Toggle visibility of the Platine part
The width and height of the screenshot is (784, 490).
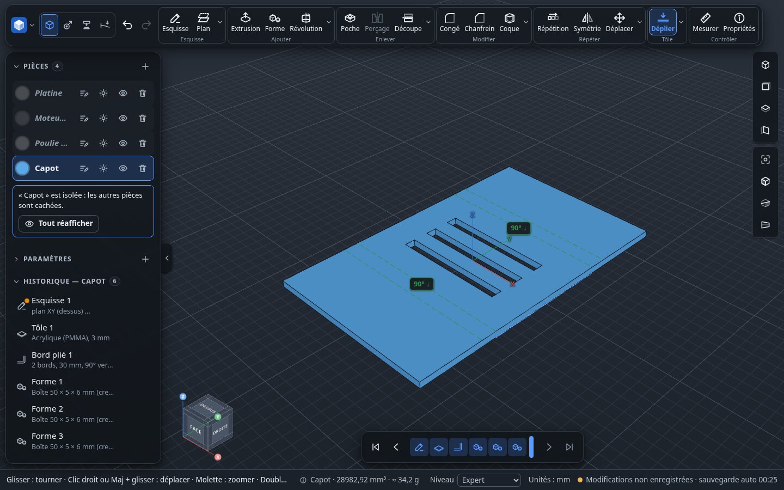point(123,94)
